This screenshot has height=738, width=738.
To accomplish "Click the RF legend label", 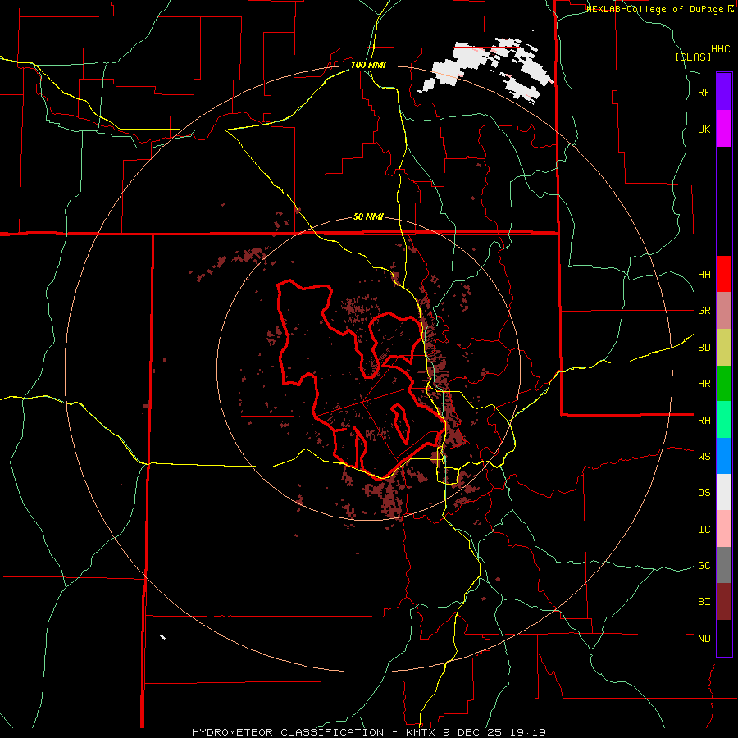I will [x=704, y=92].
